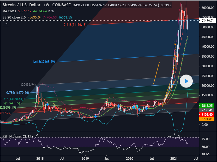
Task: Click the orange 8201.81 price tag
Action: [x=208, y=119]
